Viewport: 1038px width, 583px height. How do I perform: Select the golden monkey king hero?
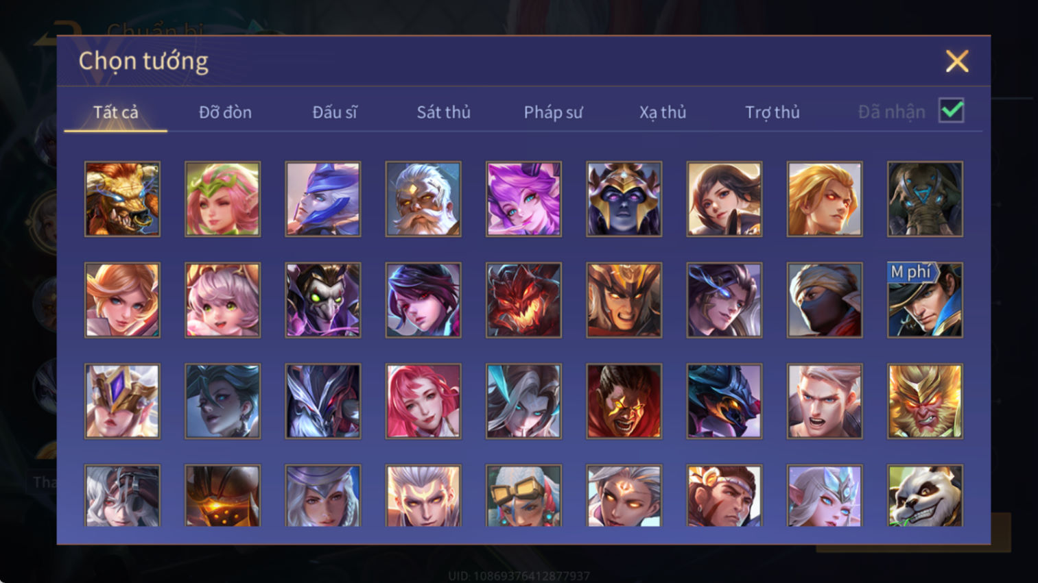click(x=925, y=401)
